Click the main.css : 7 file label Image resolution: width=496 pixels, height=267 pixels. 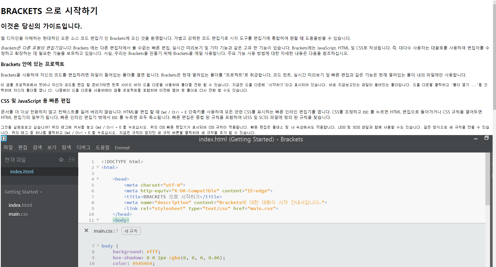(106, 231)
